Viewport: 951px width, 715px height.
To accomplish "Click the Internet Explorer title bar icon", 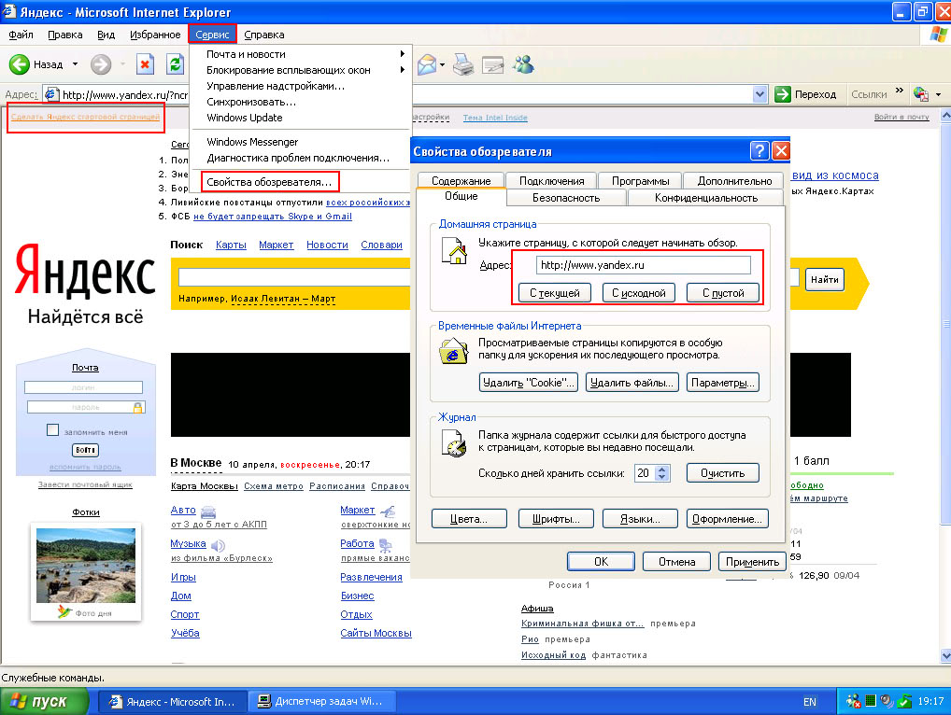I will coord(8,11).
